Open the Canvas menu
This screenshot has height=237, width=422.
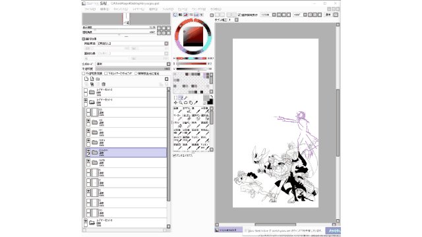pyautogui.click(x=121, y=9)
